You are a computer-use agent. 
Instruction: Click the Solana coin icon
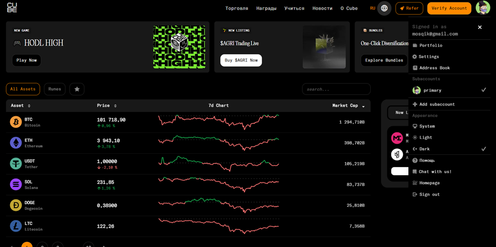16,184
